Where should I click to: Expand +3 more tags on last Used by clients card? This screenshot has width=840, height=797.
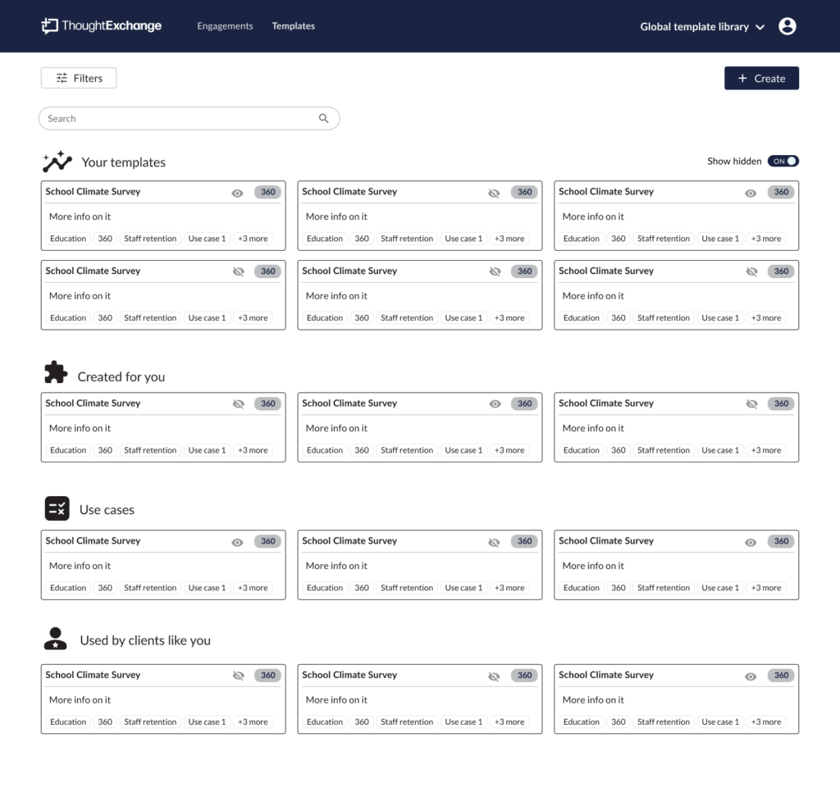click(x=766, y=722)
